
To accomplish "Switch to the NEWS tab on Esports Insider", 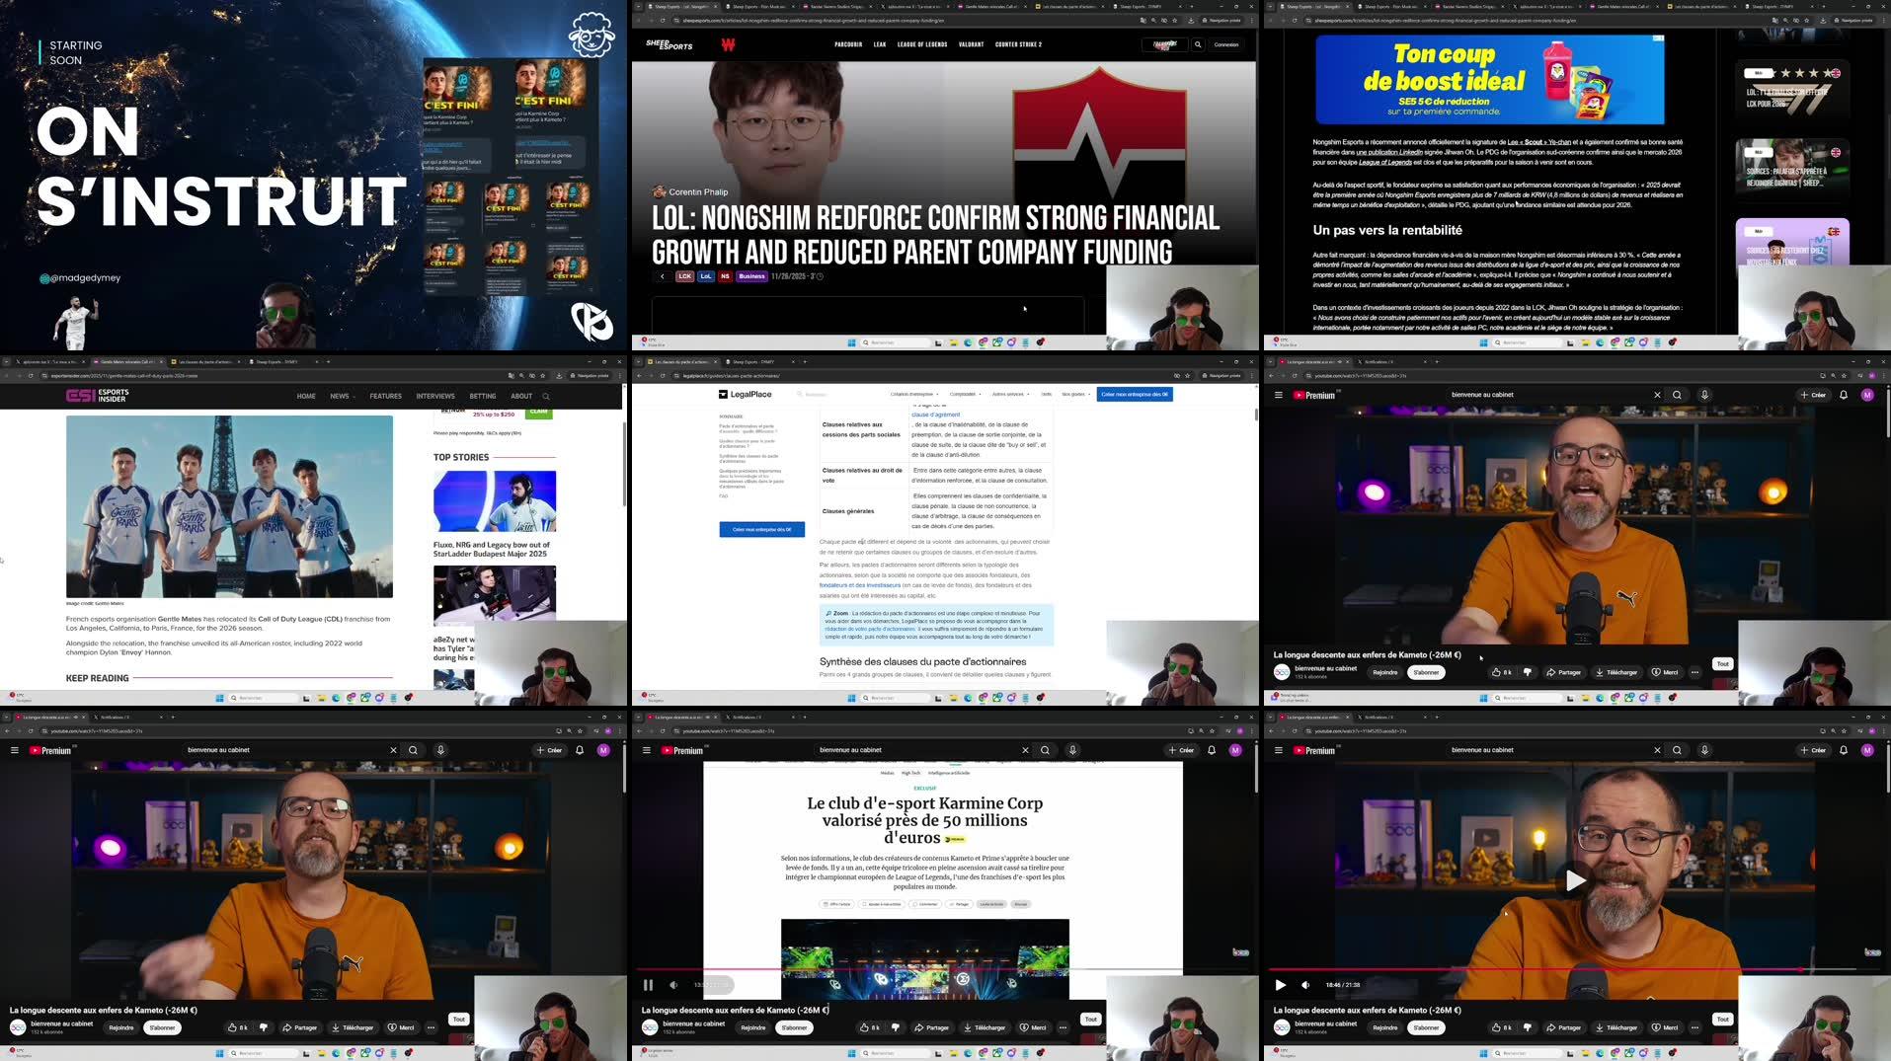I will click(338, 396).
